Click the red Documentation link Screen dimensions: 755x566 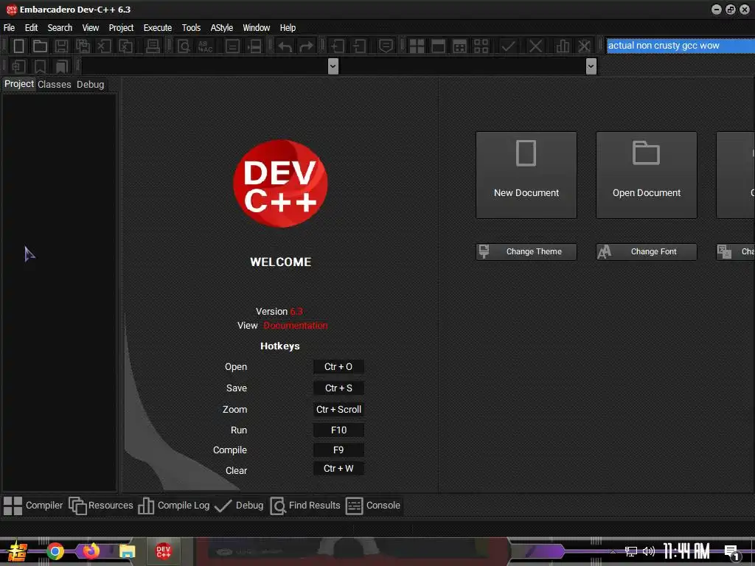[296, 325]
